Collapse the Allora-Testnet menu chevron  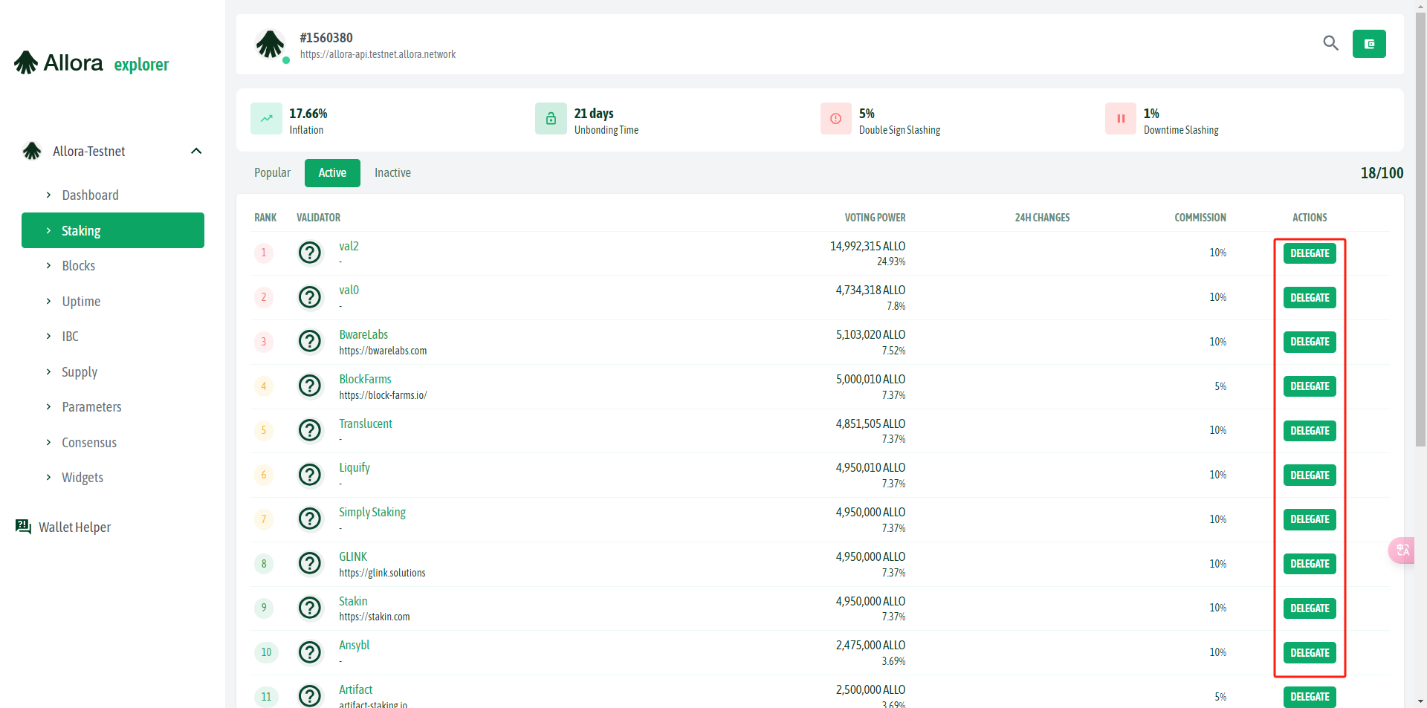point(196,151)
